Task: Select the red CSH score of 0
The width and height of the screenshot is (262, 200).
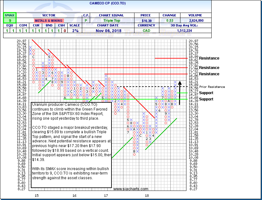Action: (65, 31)
